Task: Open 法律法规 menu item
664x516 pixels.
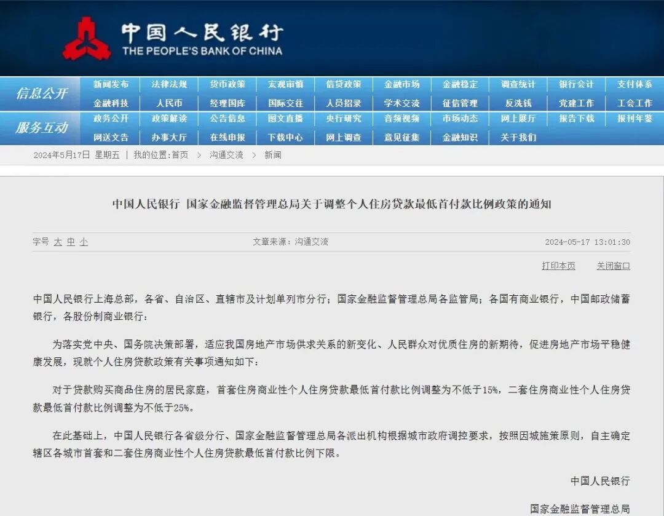Action: click(169, 84)
